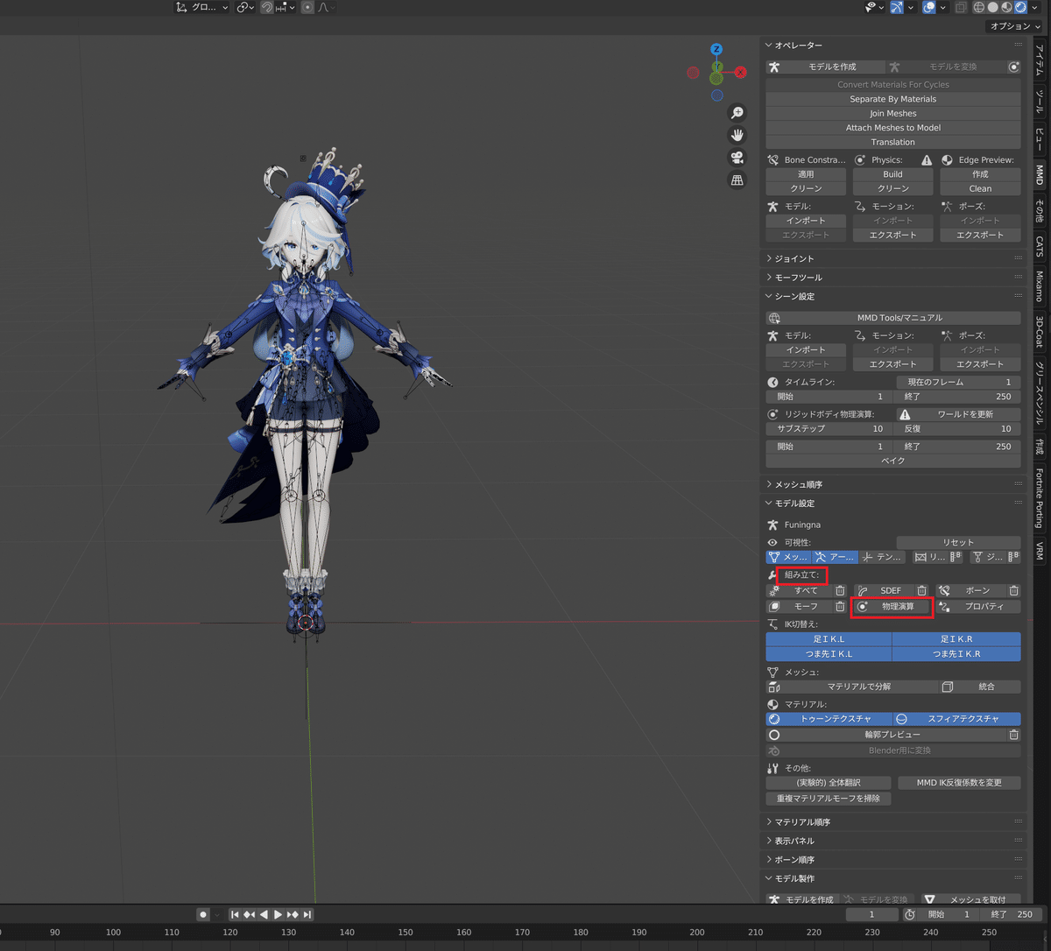This screenshot has width=1051, height=951.
Task: Jump to previous keyframe
Action: 249,914
